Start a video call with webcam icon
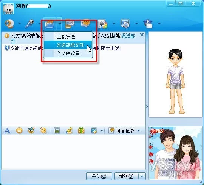 [x=9, y=24]
